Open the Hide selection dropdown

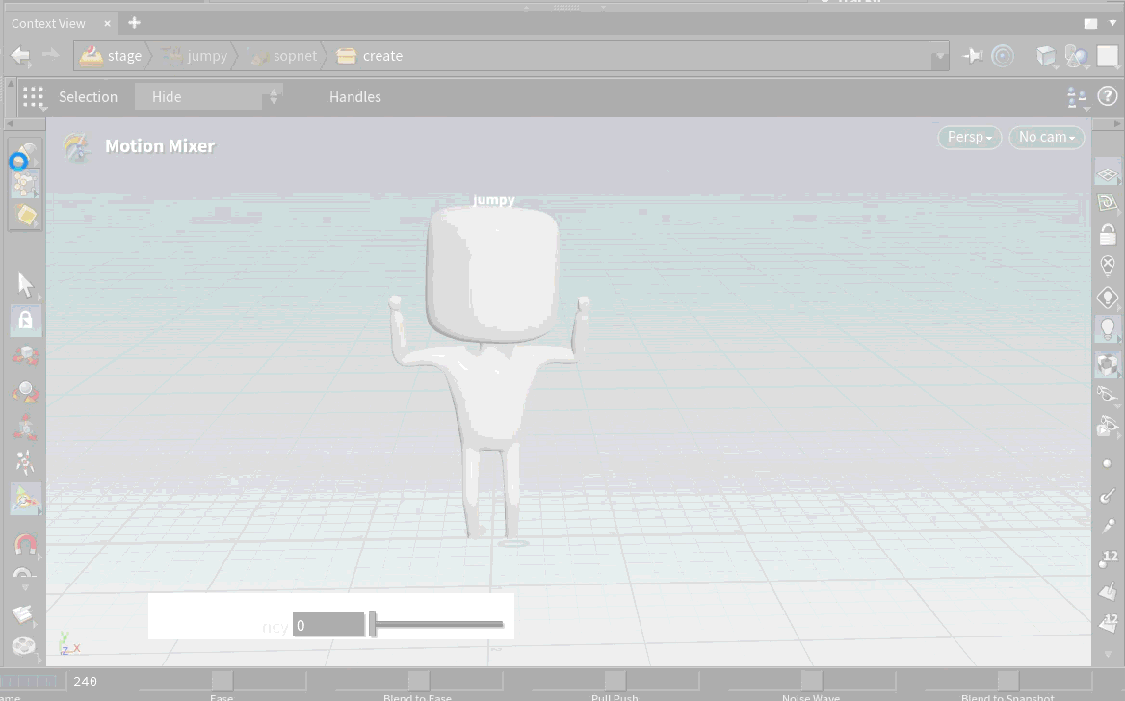pyautogui.click(x=209, y=97)
